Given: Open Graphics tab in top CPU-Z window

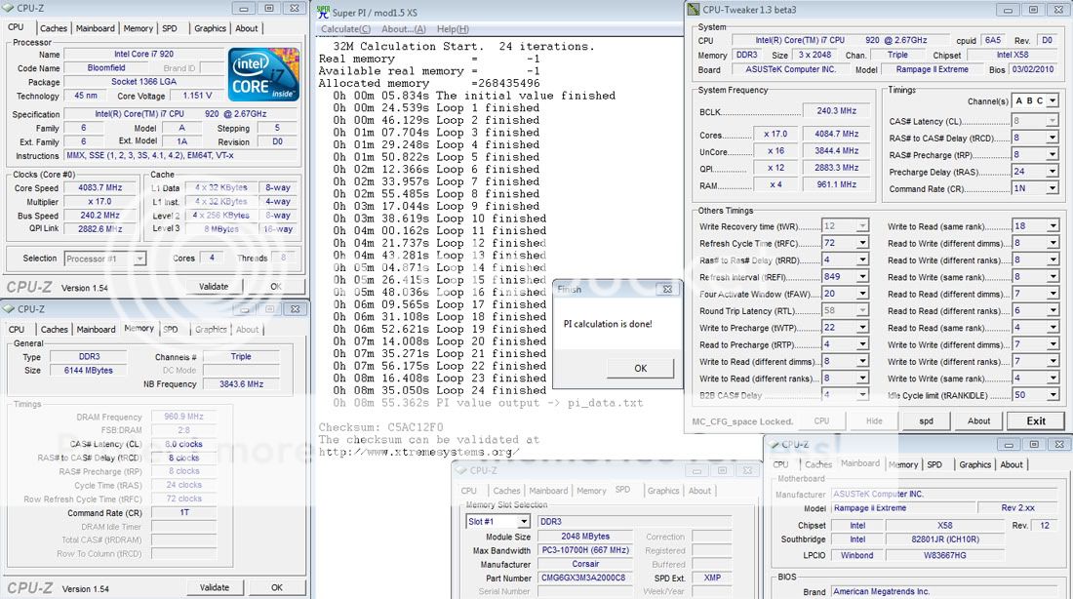Looking at the screenshot, I should click(x=210, y=28).
